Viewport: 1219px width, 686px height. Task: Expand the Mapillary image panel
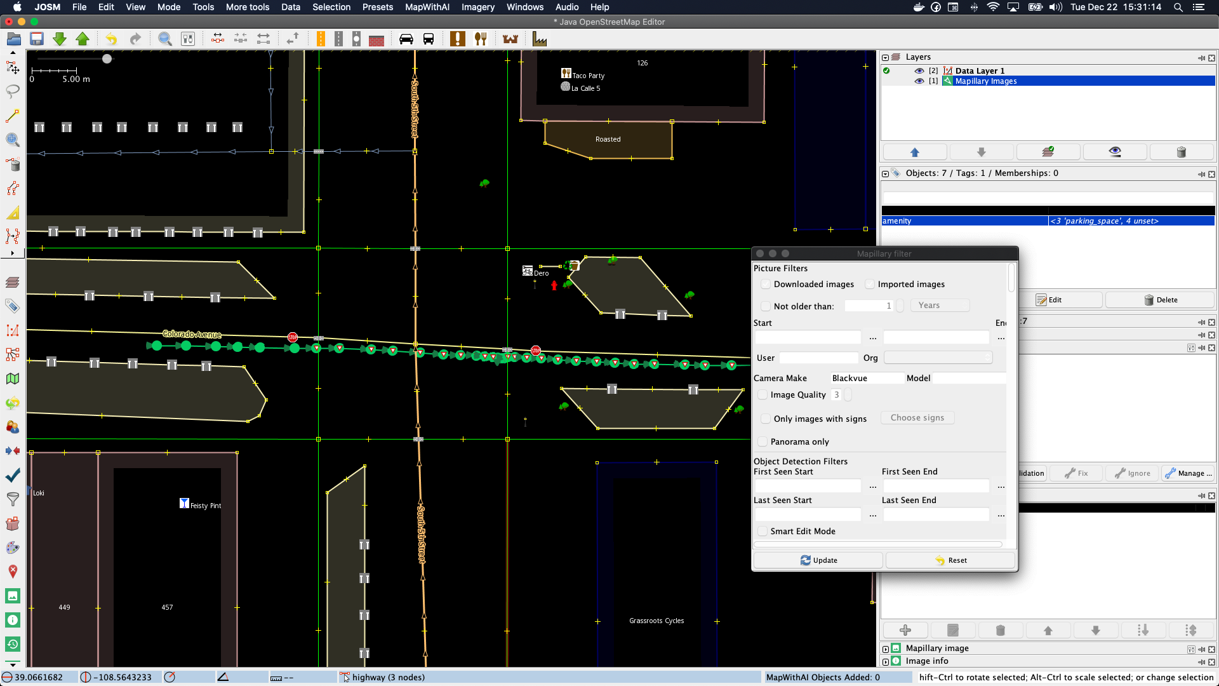pyautogui.click(x=886, y=649)
